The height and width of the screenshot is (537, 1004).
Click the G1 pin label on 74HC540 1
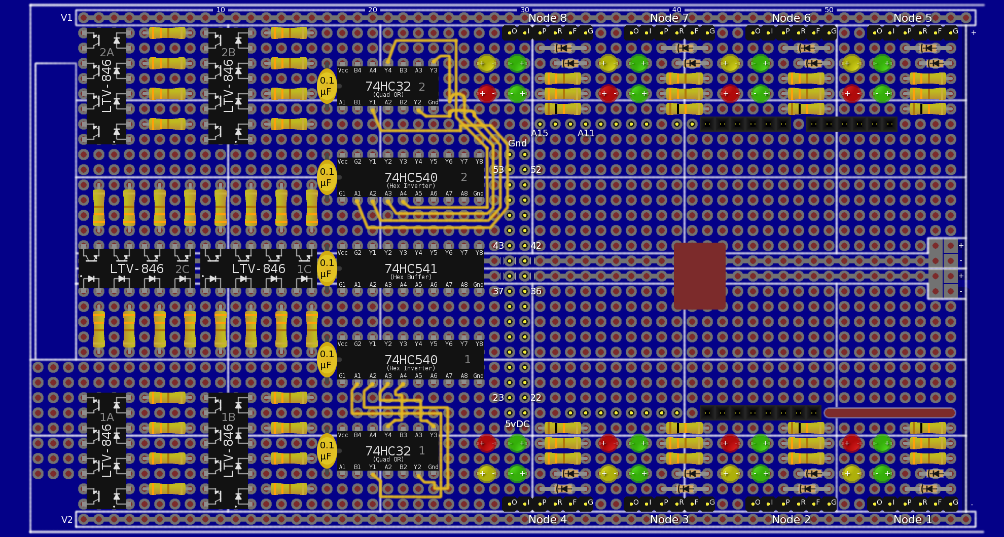point(342,376)
